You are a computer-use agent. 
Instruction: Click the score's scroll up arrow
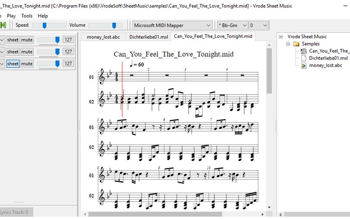point(269,45)
